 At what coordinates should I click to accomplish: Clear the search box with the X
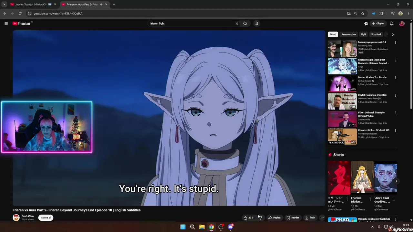(237, 24)
